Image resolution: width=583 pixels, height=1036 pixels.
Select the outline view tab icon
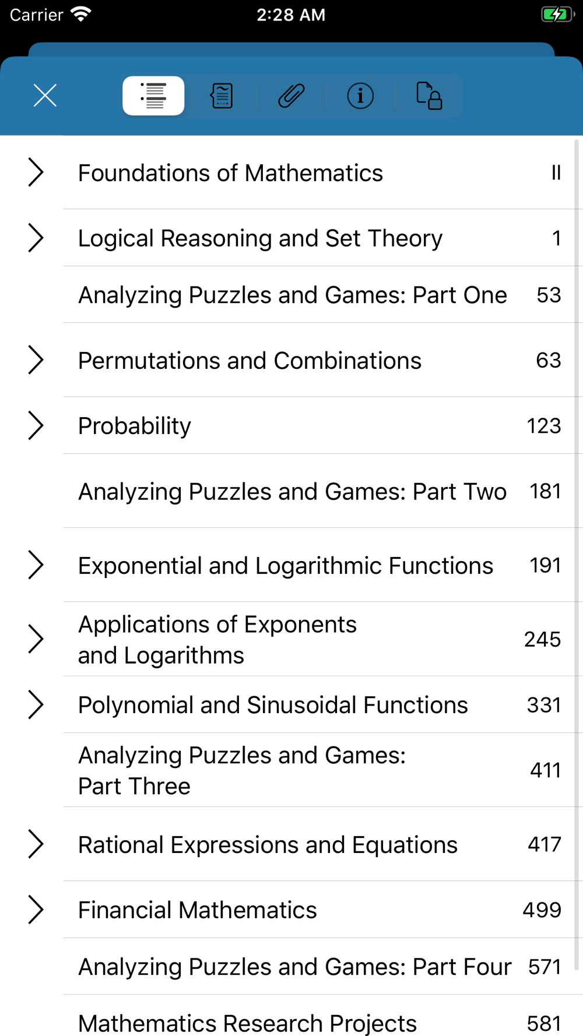tap(153, 96)
